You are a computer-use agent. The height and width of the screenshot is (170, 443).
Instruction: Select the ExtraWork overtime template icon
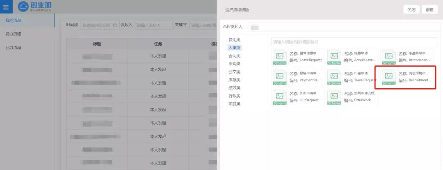(334, 97)
